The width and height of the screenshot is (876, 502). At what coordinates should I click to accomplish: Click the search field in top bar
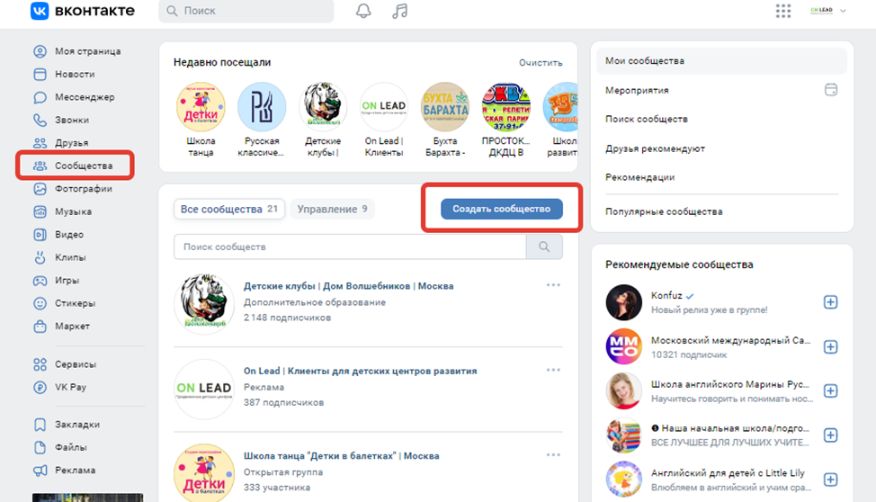pyautogui.click(x=246, y=11)
